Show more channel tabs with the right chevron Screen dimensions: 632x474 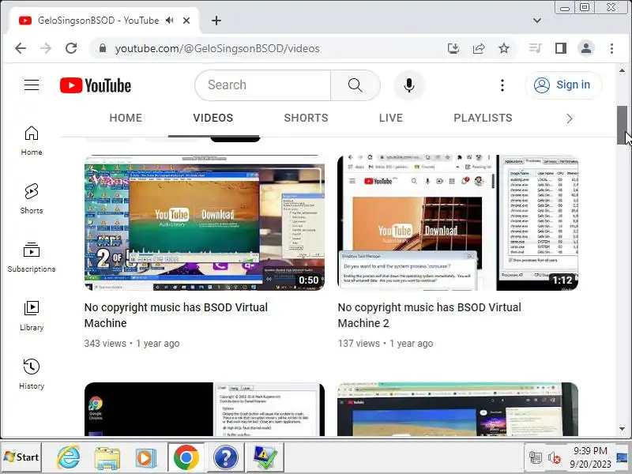pos(569,118)
